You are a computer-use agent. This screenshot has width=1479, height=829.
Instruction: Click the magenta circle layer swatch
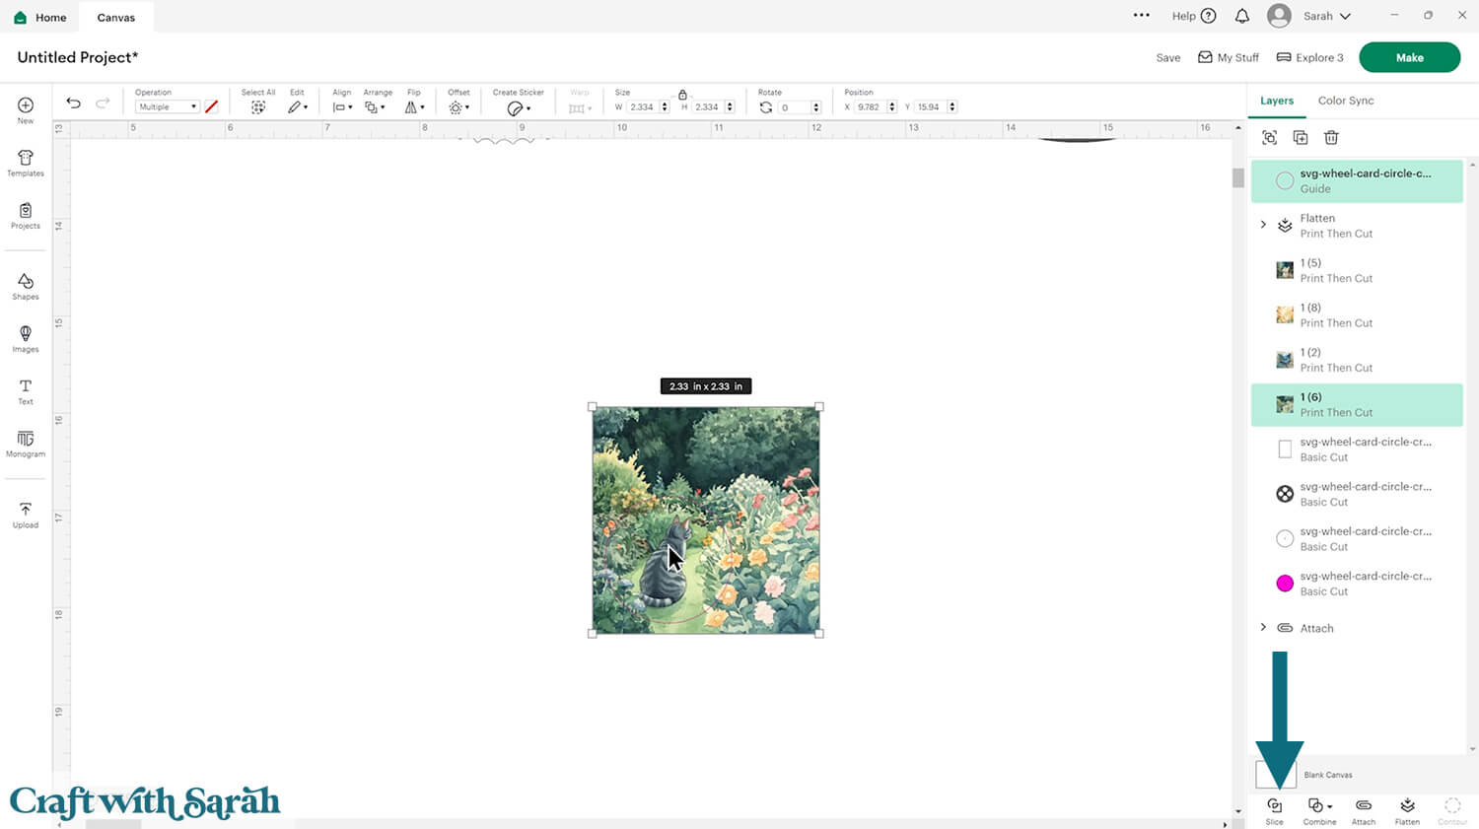coord(1285,584)
